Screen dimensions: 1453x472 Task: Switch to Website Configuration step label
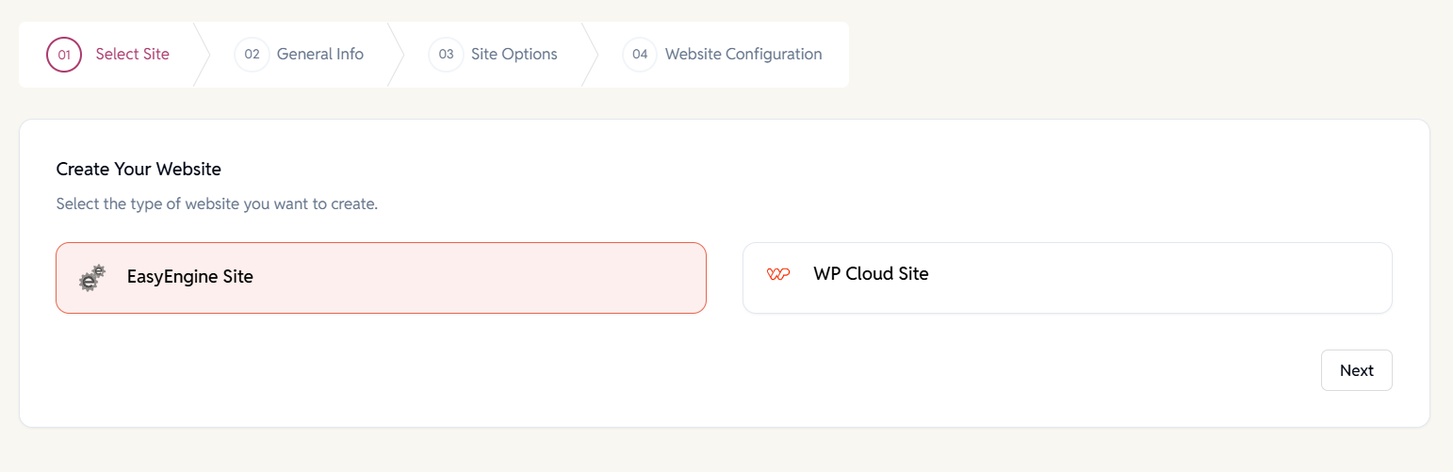tap(743, 55)
